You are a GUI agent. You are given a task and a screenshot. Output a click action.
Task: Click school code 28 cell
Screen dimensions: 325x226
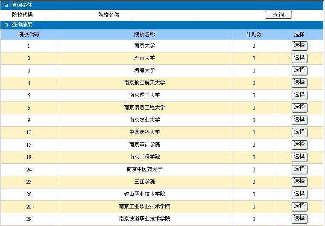pos(29,206)
